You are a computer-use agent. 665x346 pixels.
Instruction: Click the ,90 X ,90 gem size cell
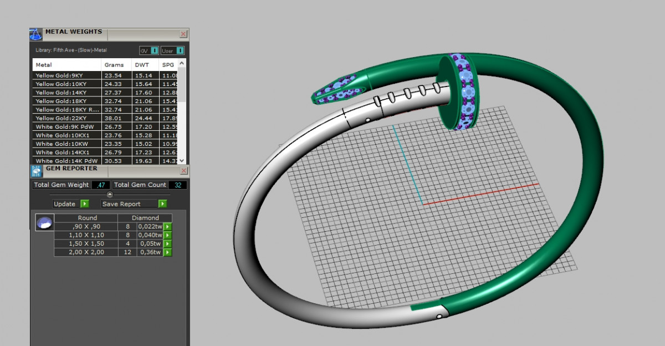click(x=86, y=227)
